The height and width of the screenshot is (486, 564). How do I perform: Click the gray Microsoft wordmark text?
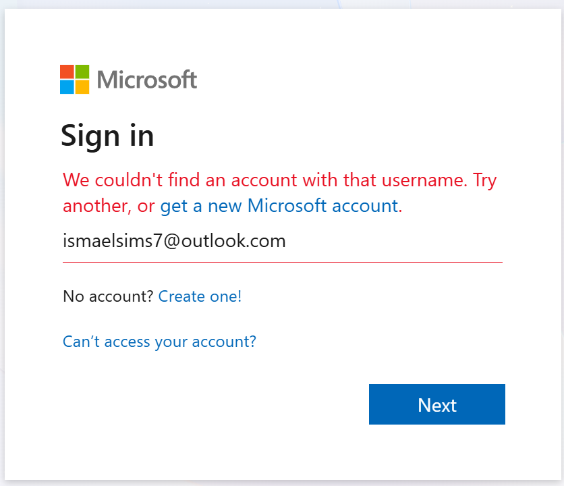point(147,80)
